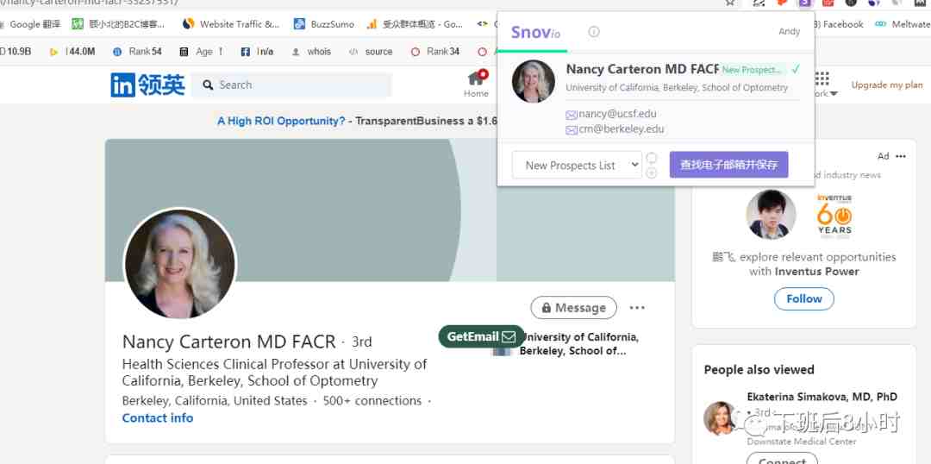Viewport: 931px width, 464px height.
Task: Click the plus circle icon beside list dropdown
Action: coord(652,172)
